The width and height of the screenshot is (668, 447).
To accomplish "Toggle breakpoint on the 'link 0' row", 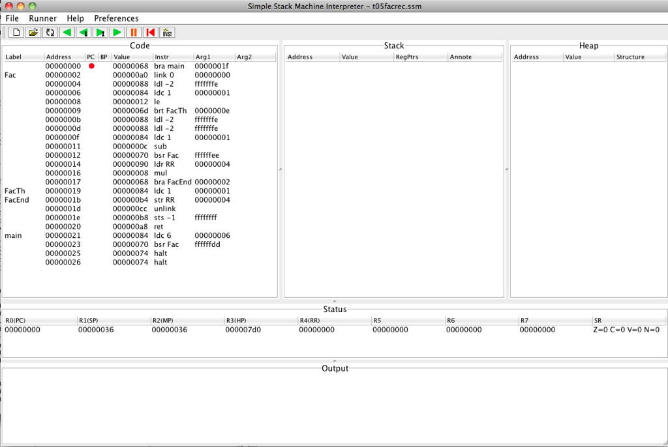I will (x=104, y=75).
